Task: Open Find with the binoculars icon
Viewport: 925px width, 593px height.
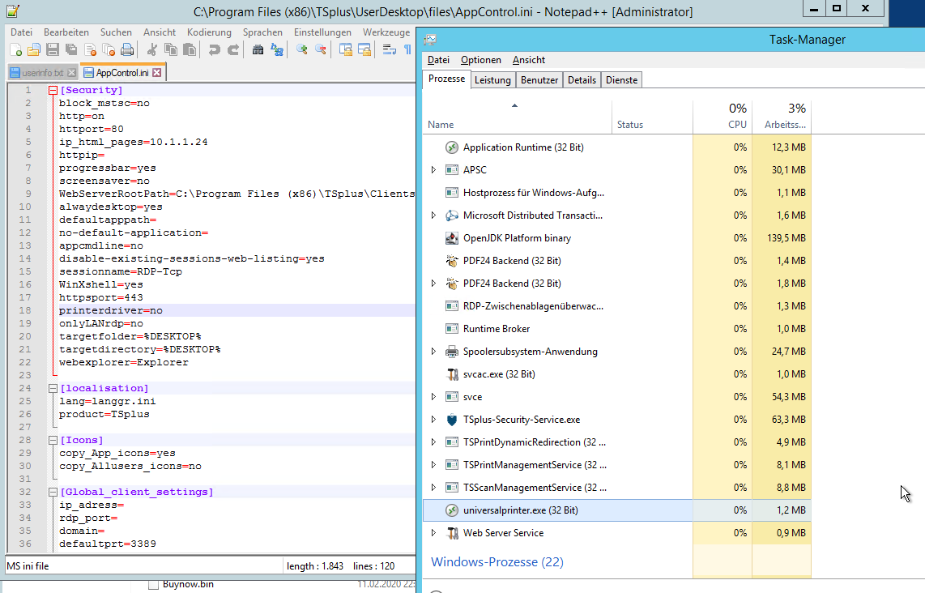Action: (258, 50)
